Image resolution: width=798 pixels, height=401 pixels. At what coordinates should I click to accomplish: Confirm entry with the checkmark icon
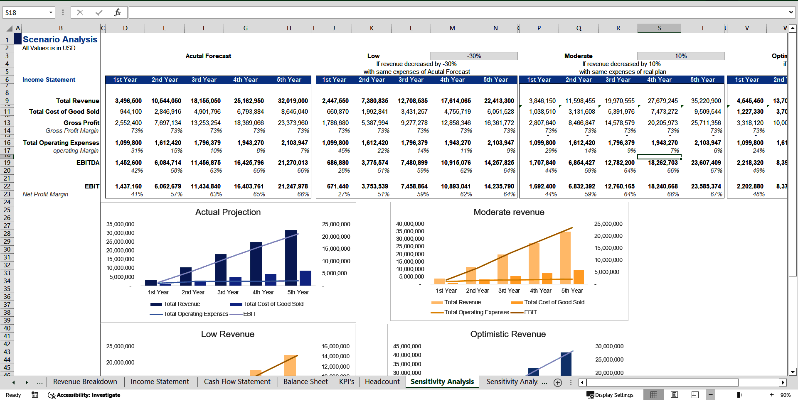click(99, 12)
